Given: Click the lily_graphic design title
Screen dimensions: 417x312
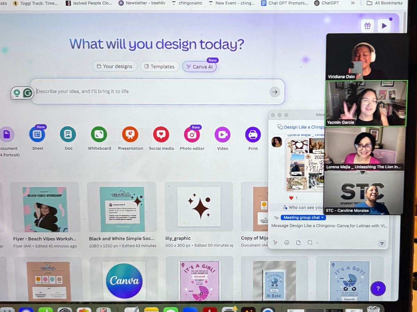Looking at the screenshot, I should tap(178, 238).
